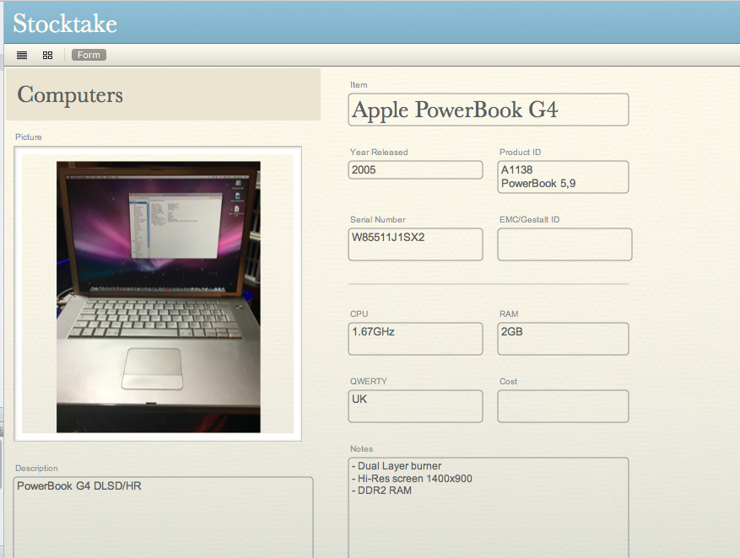
Task: Click the Description field PowerBook G4 DLSD/HR
Action: click(x=164, y=518)
